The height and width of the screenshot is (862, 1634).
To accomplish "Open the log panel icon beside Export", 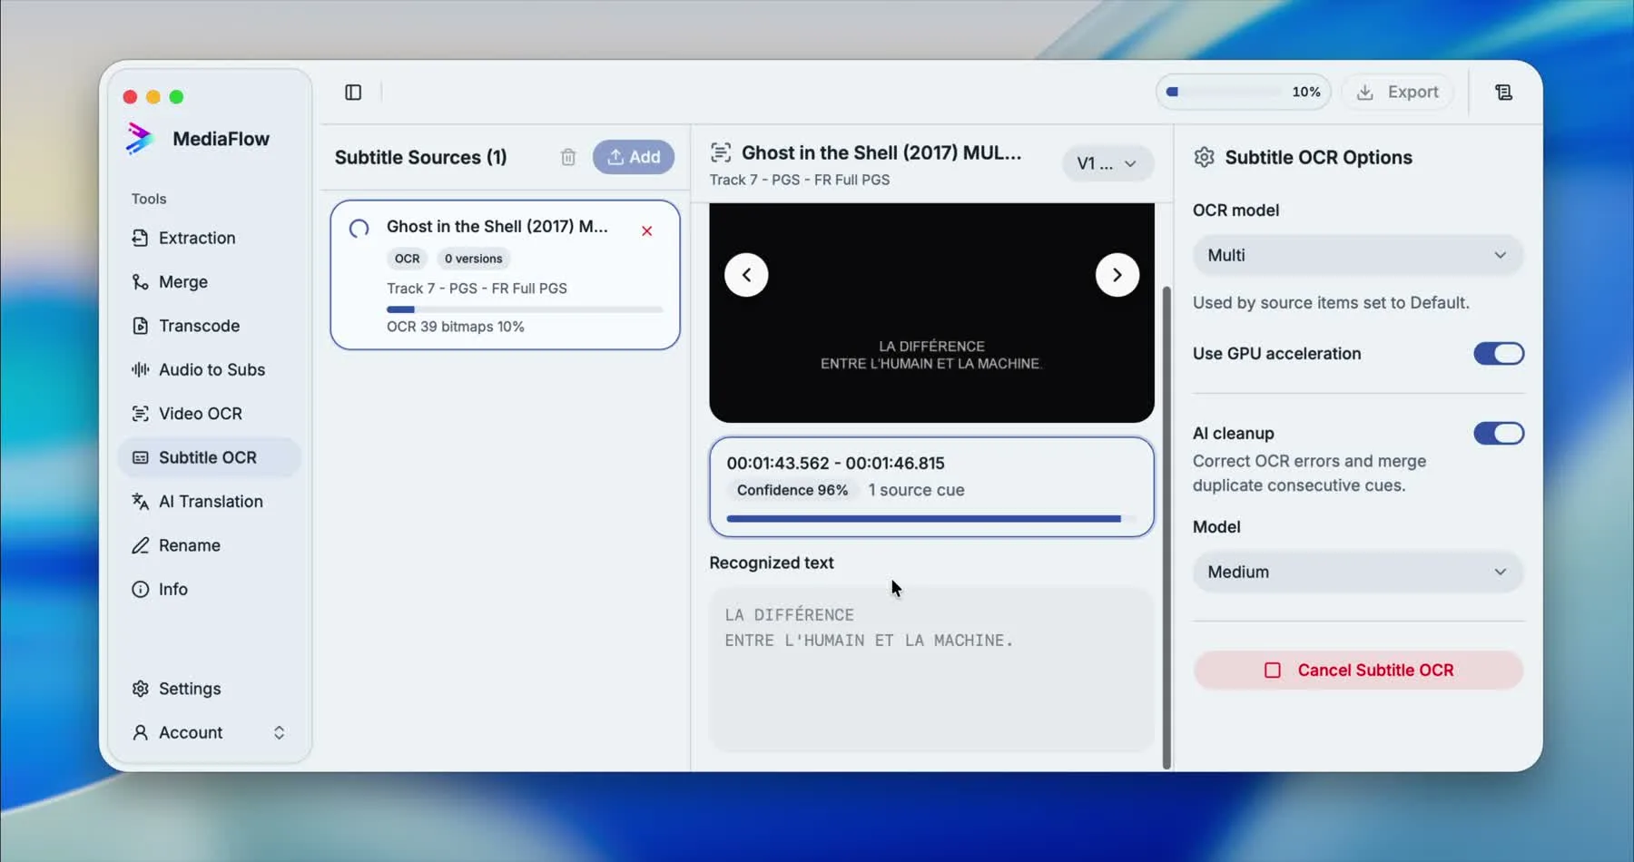I will click(1503, 93).
